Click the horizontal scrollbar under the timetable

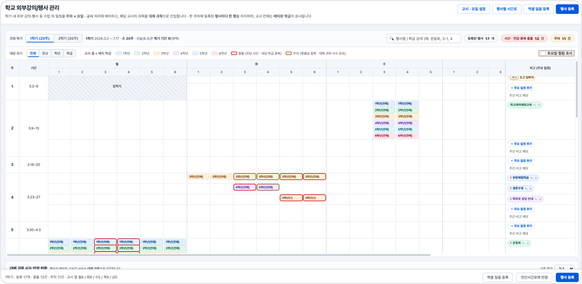219,255
